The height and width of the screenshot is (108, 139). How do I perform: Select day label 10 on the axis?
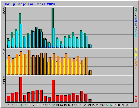coord(45,105)
